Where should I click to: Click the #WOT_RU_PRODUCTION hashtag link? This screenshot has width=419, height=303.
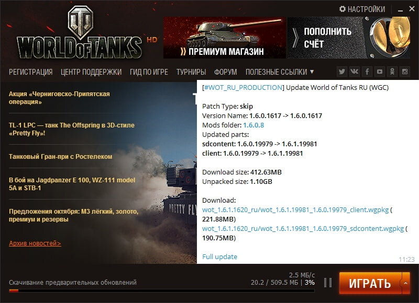(243, 88)
